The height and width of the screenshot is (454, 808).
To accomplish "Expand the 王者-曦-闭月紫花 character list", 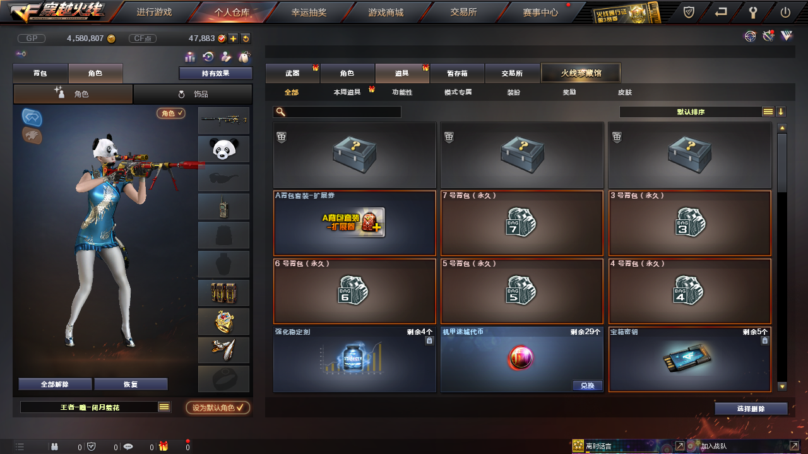I will click(x=164, y=407).
